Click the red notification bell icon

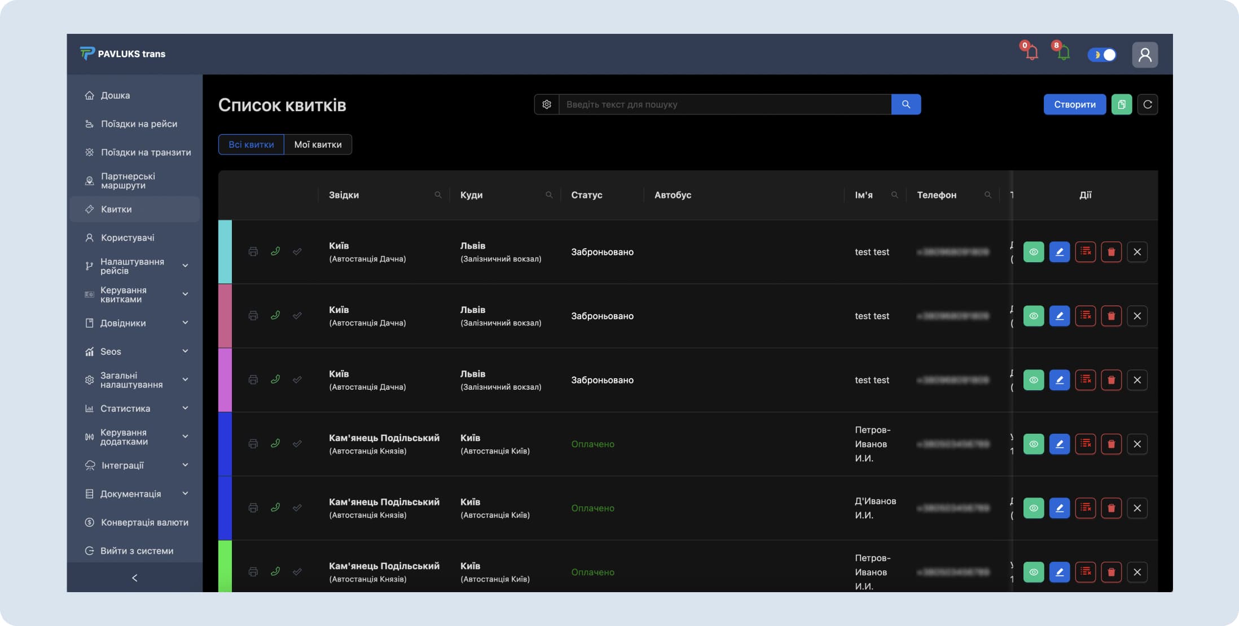tap(1031, 54)
